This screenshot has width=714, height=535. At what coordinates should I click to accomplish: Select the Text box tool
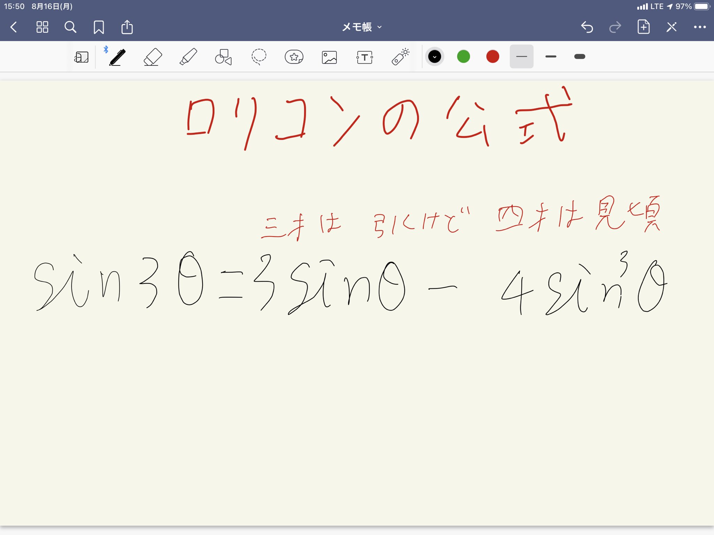click(x=365, y=57)
